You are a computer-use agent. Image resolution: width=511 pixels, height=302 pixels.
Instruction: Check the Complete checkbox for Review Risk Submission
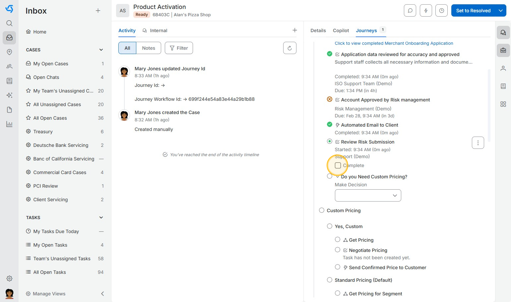click(x=338, y=165)
